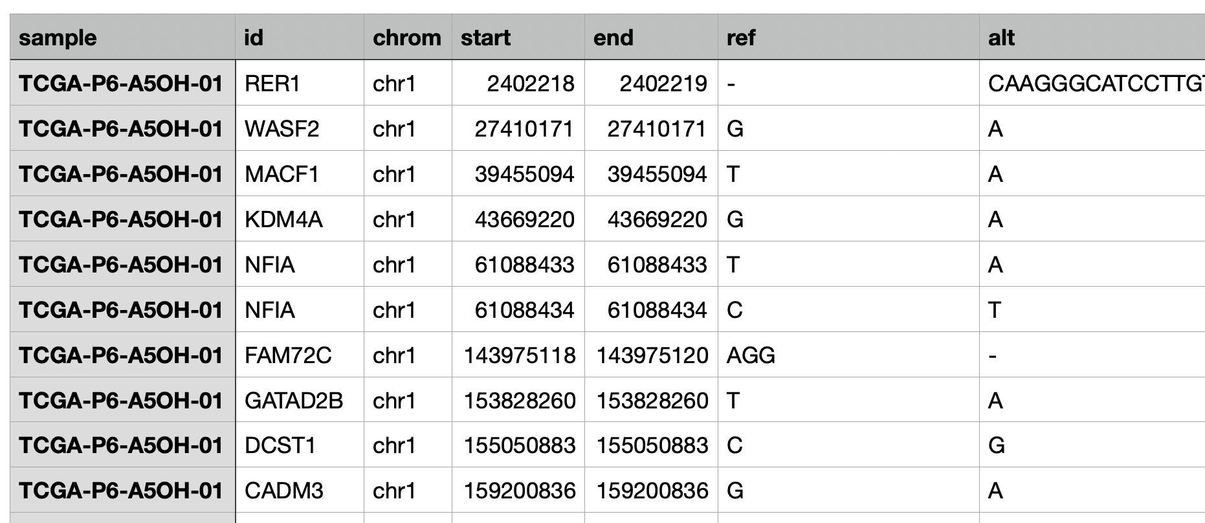Click the 'chrom' column header

(408, 38)
